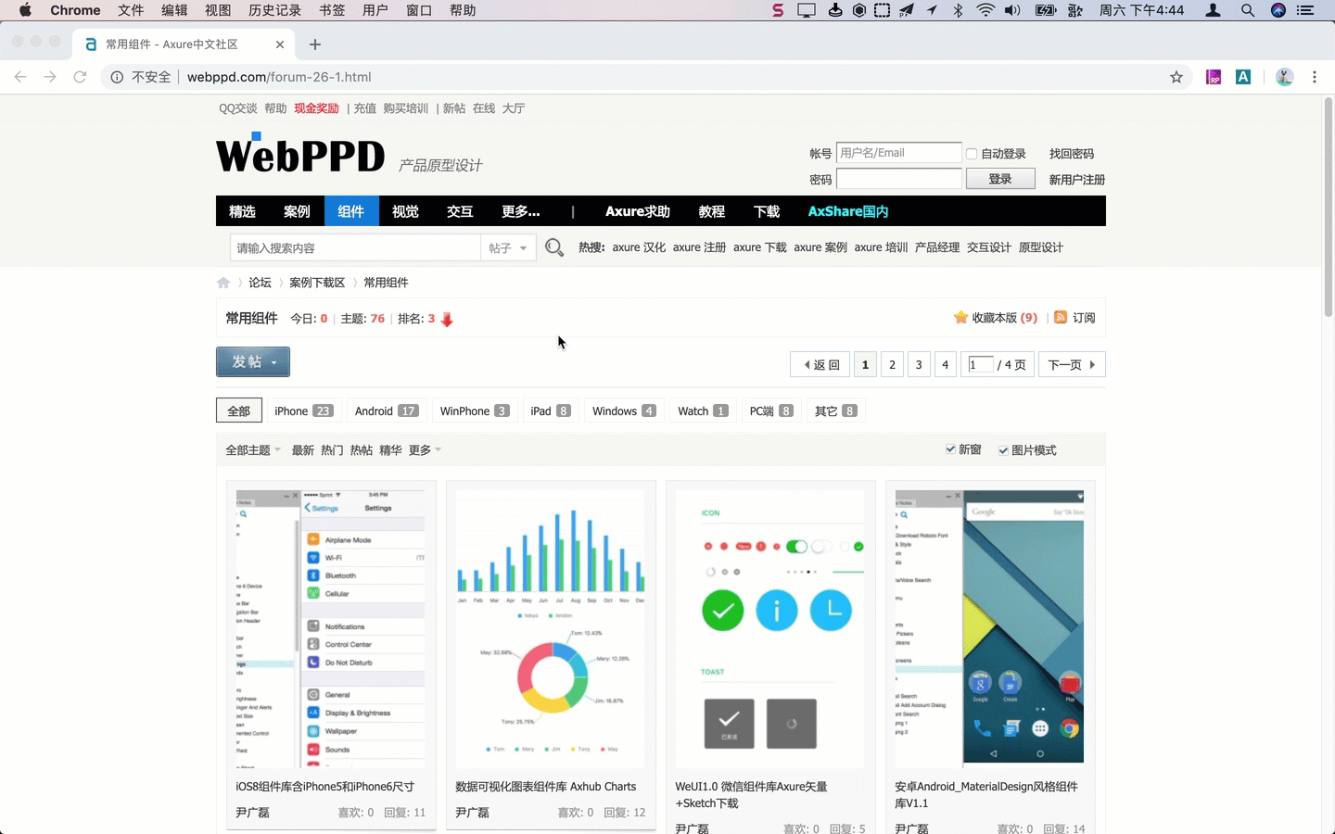Image resolution: width=1335 pixels, height=834 pixels.
Task: Click the favorite star icon beside 收藏本版
Action: [x=960, y=317]
